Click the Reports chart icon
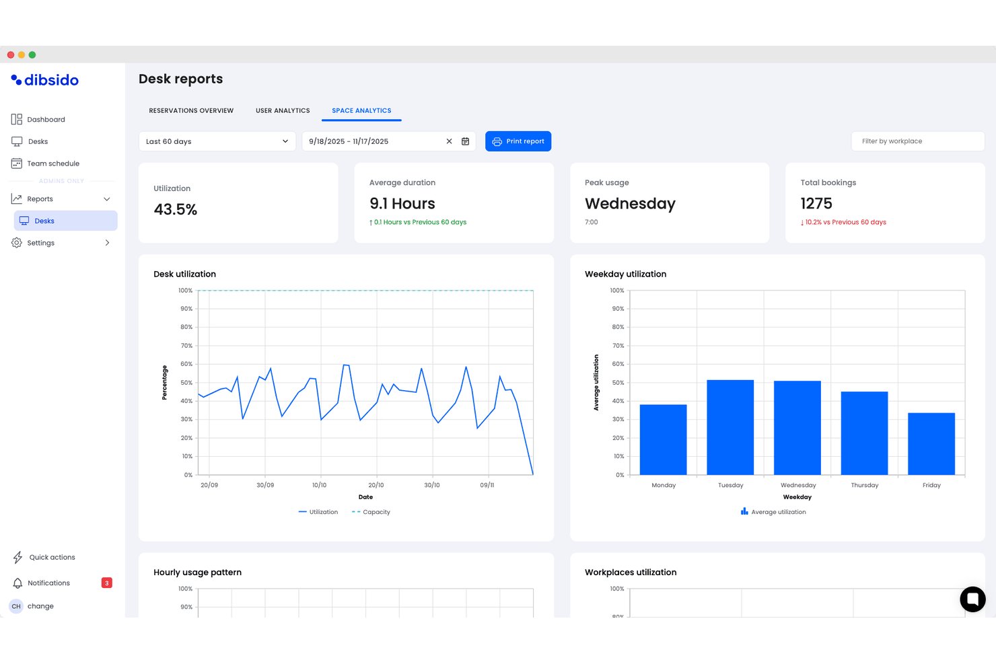 [x=17, y=198]
